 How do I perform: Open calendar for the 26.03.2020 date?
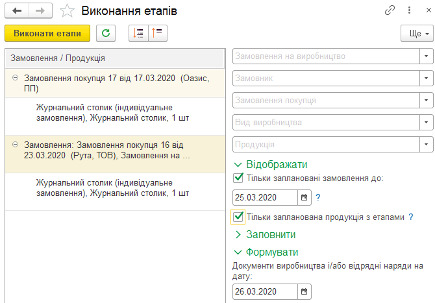[x=304, y=291]
